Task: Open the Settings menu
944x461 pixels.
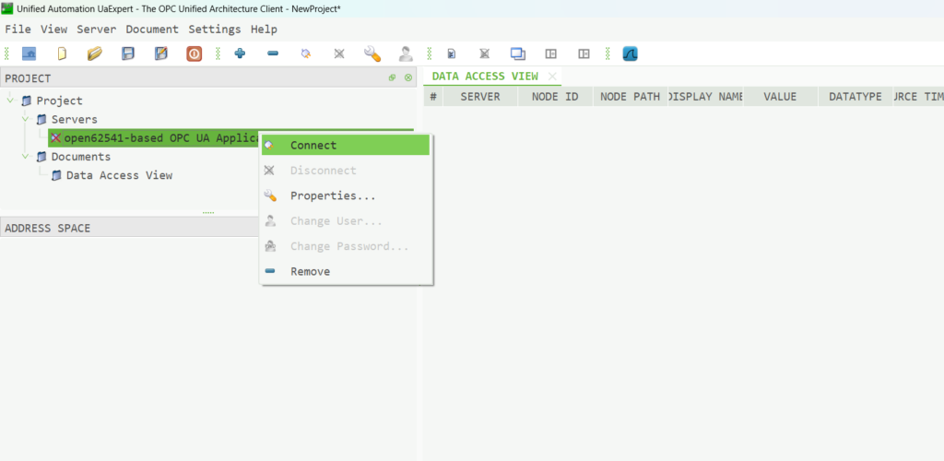Action: pos(214,29)
